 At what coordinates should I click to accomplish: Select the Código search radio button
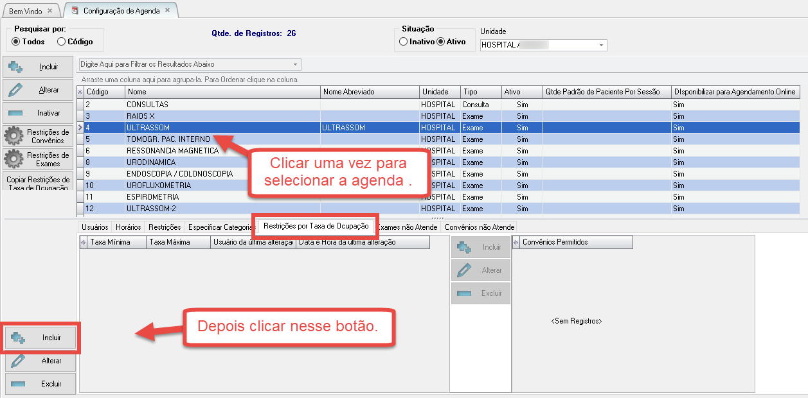[62, 42]
